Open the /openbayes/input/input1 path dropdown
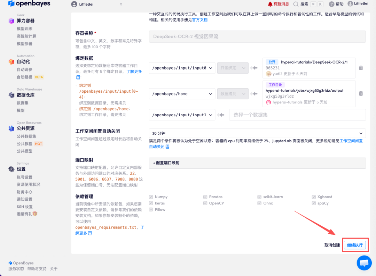376x276 pixels. pyautogui.click(x=182, y=115)
